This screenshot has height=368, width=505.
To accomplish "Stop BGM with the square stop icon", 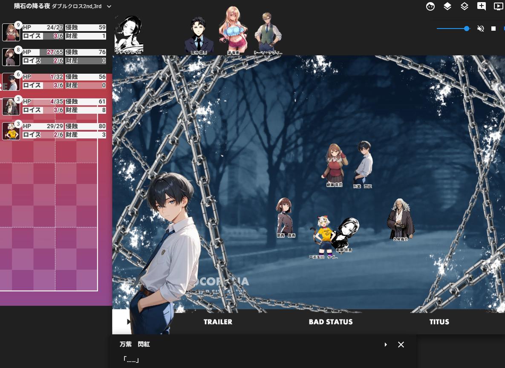I will click(493, 29).
